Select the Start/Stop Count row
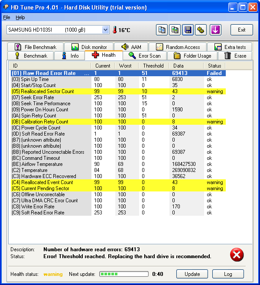Viewport: 260px width, 285px height. (118, 85)
